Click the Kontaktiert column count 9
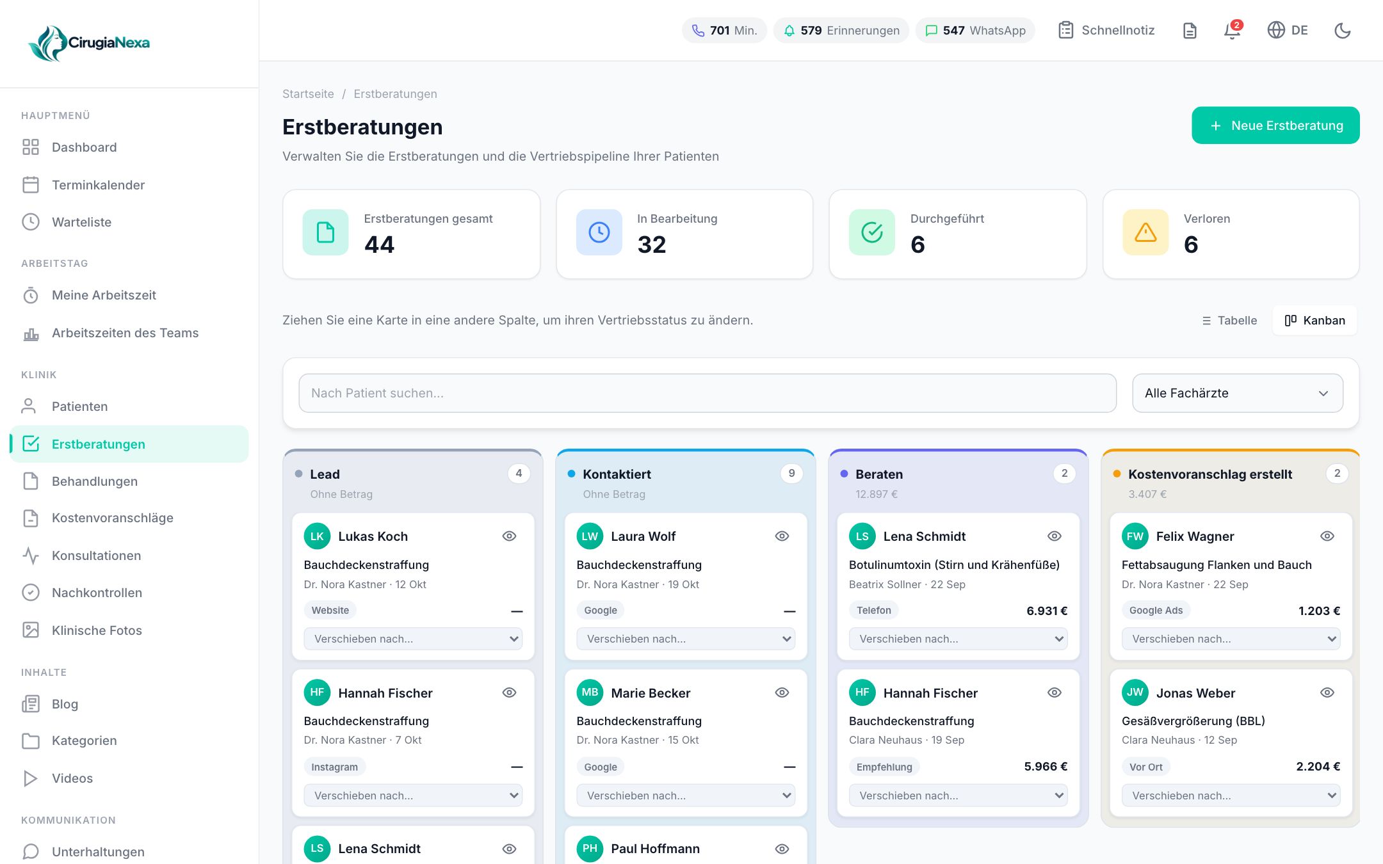1383x864 pixels. (x=791, y=474)
